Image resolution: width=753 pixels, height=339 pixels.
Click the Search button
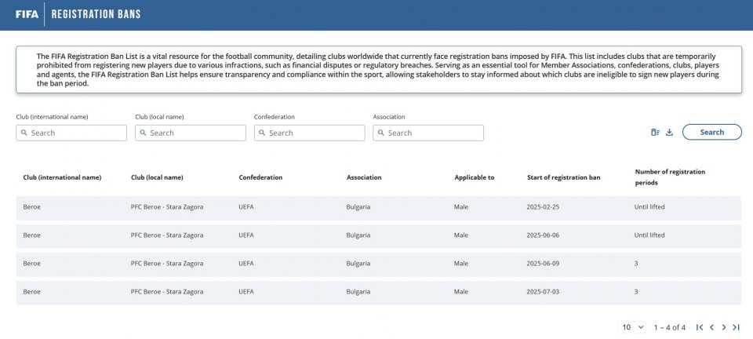click(711, 132)
